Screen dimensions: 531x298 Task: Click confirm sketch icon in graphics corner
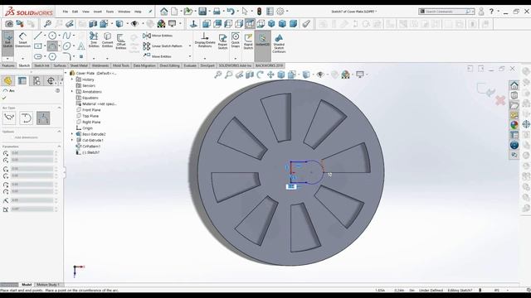click(485, 89)
